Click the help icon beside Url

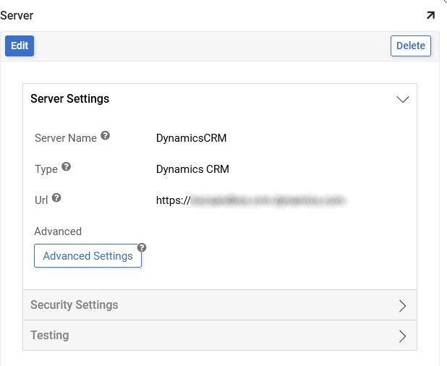pos(57,197)
